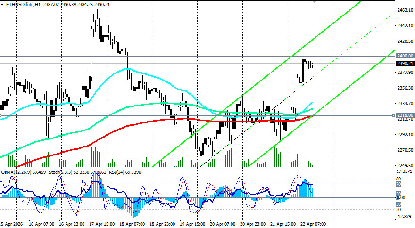Click the 21 Apr 15:00 time label
415x228 pixels.
[283, 224]
